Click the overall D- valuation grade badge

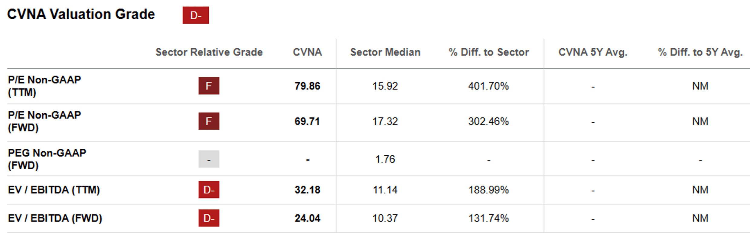pyautogui.click(x=195, y=15)
